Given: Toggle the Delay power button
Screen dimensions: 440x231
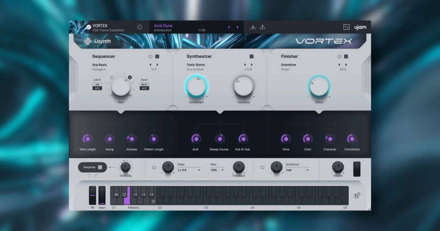Looking at the screenshot, I should pyautogui.click(x=154, y=167).
